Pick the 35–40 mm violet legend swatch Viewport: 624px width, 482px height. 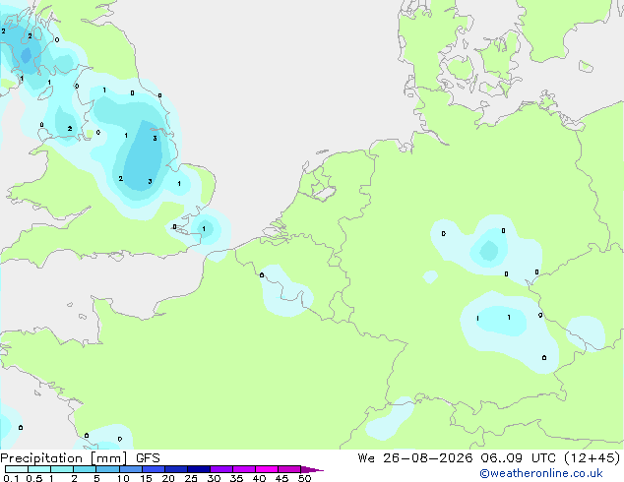click(244, 469)
